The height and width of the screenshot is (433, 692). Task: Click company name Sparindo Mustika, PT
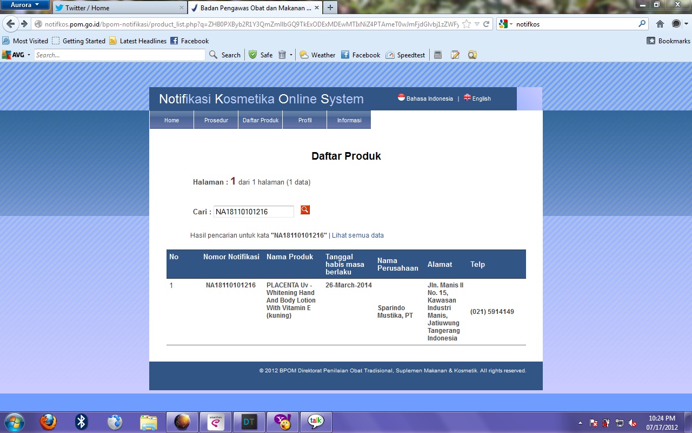click(x=395, y=312)
